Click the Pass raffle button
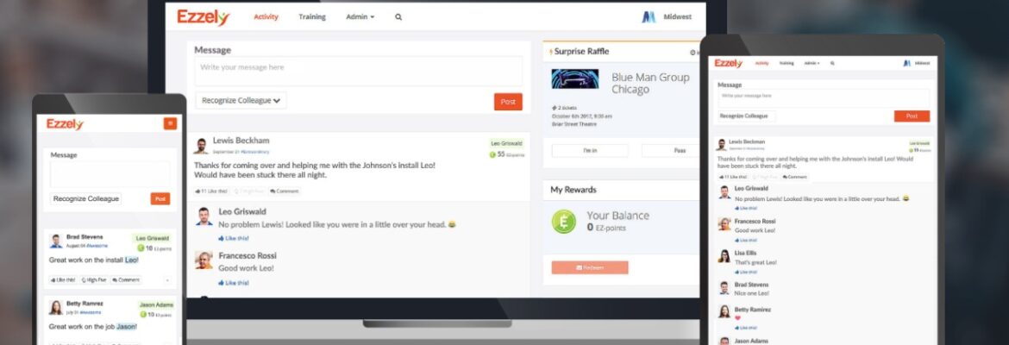 671,151
